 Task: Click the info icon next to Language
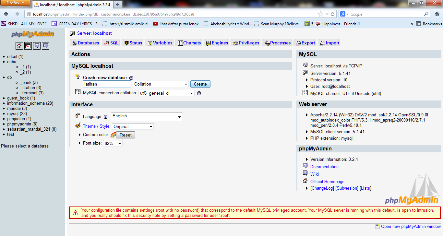[105, 117]
